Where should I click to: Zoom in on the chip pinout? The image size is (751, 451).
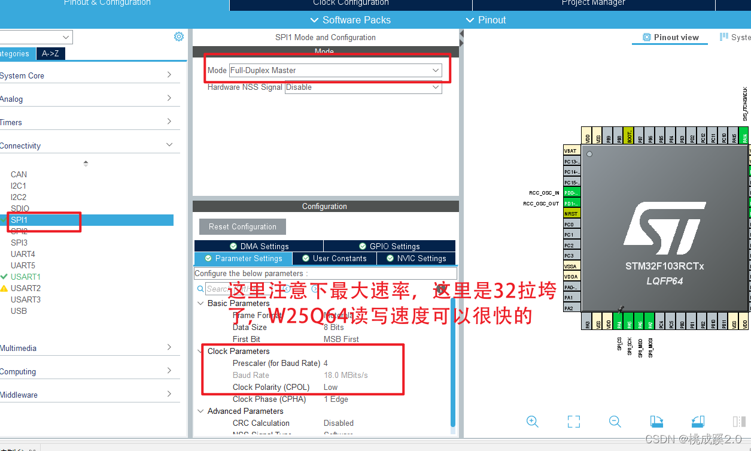click(532, 421)
